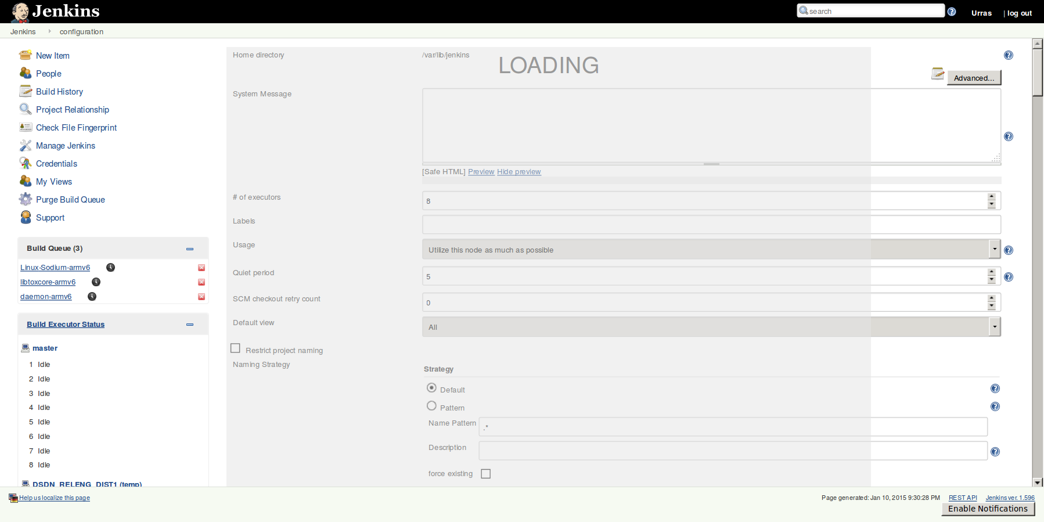The image size is (1044, 522).
Task: Click the localize page icon in footer
Action: point(13,498)
